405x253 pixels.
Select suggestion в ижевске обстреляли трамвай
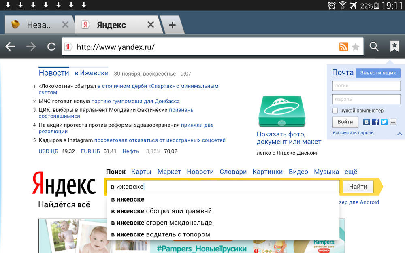[223, 211]
